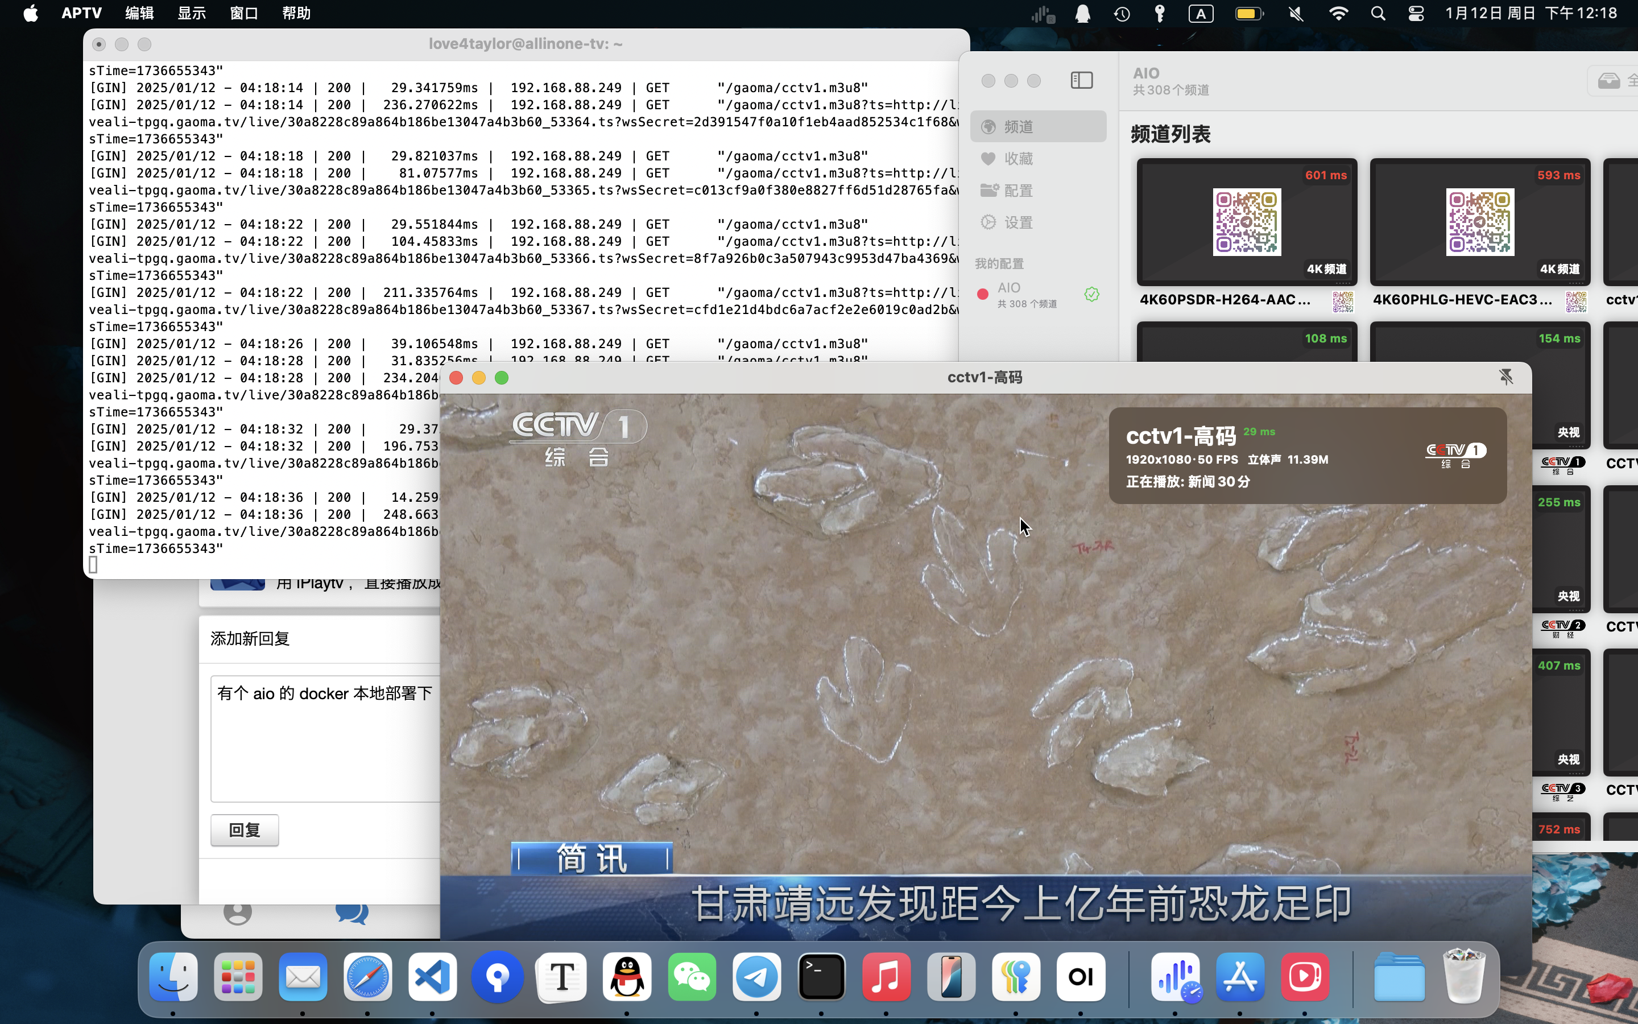This screenshot has width=1638, height=1024.
Task: Open the 显示 menu in menu bar
Action: tap(192, 14)
